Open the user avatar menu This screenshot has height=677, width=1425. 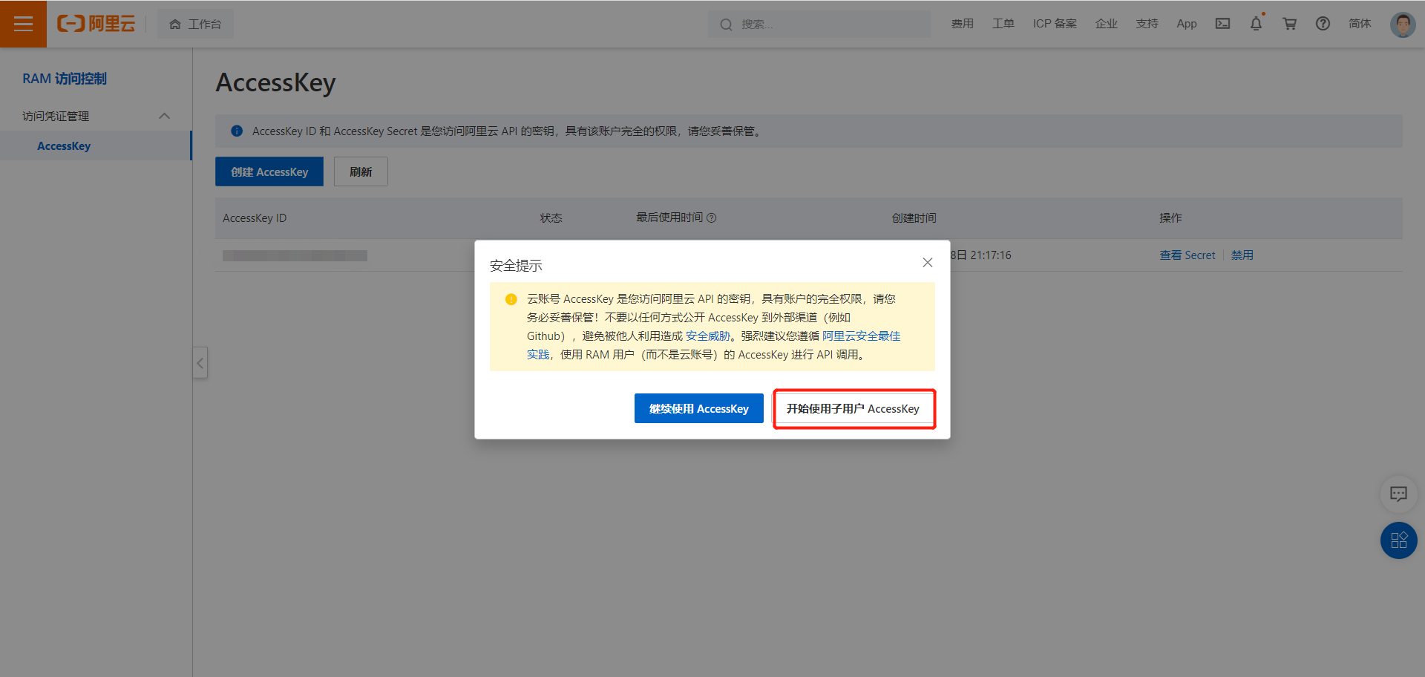(x=1402, y=24)
